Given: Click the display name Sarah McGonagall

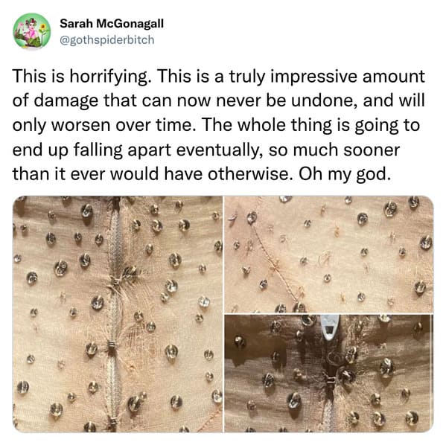Looking at the screenshot, I should [x=112, y=23].
